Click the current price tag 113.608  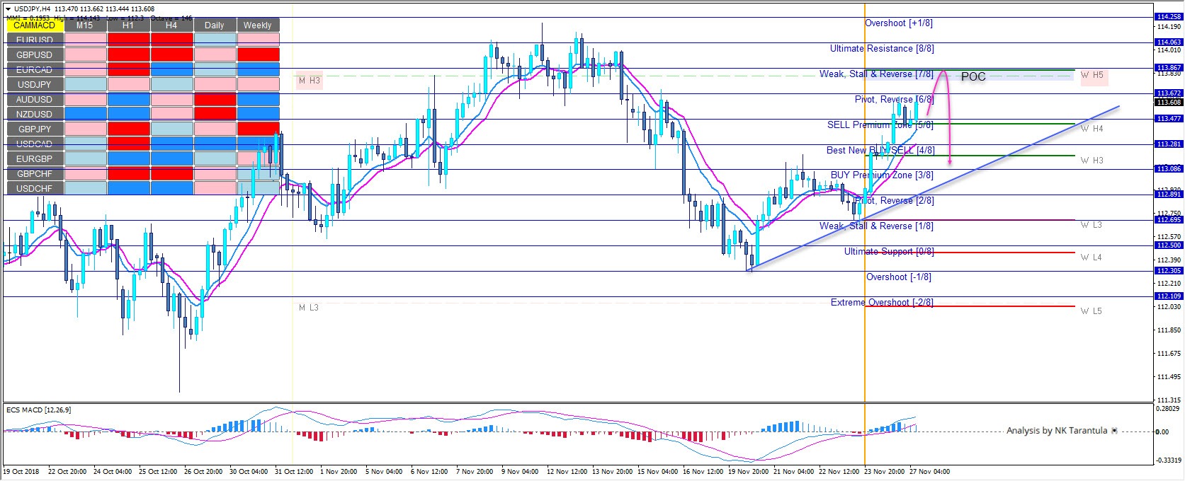pos(1169,103)
